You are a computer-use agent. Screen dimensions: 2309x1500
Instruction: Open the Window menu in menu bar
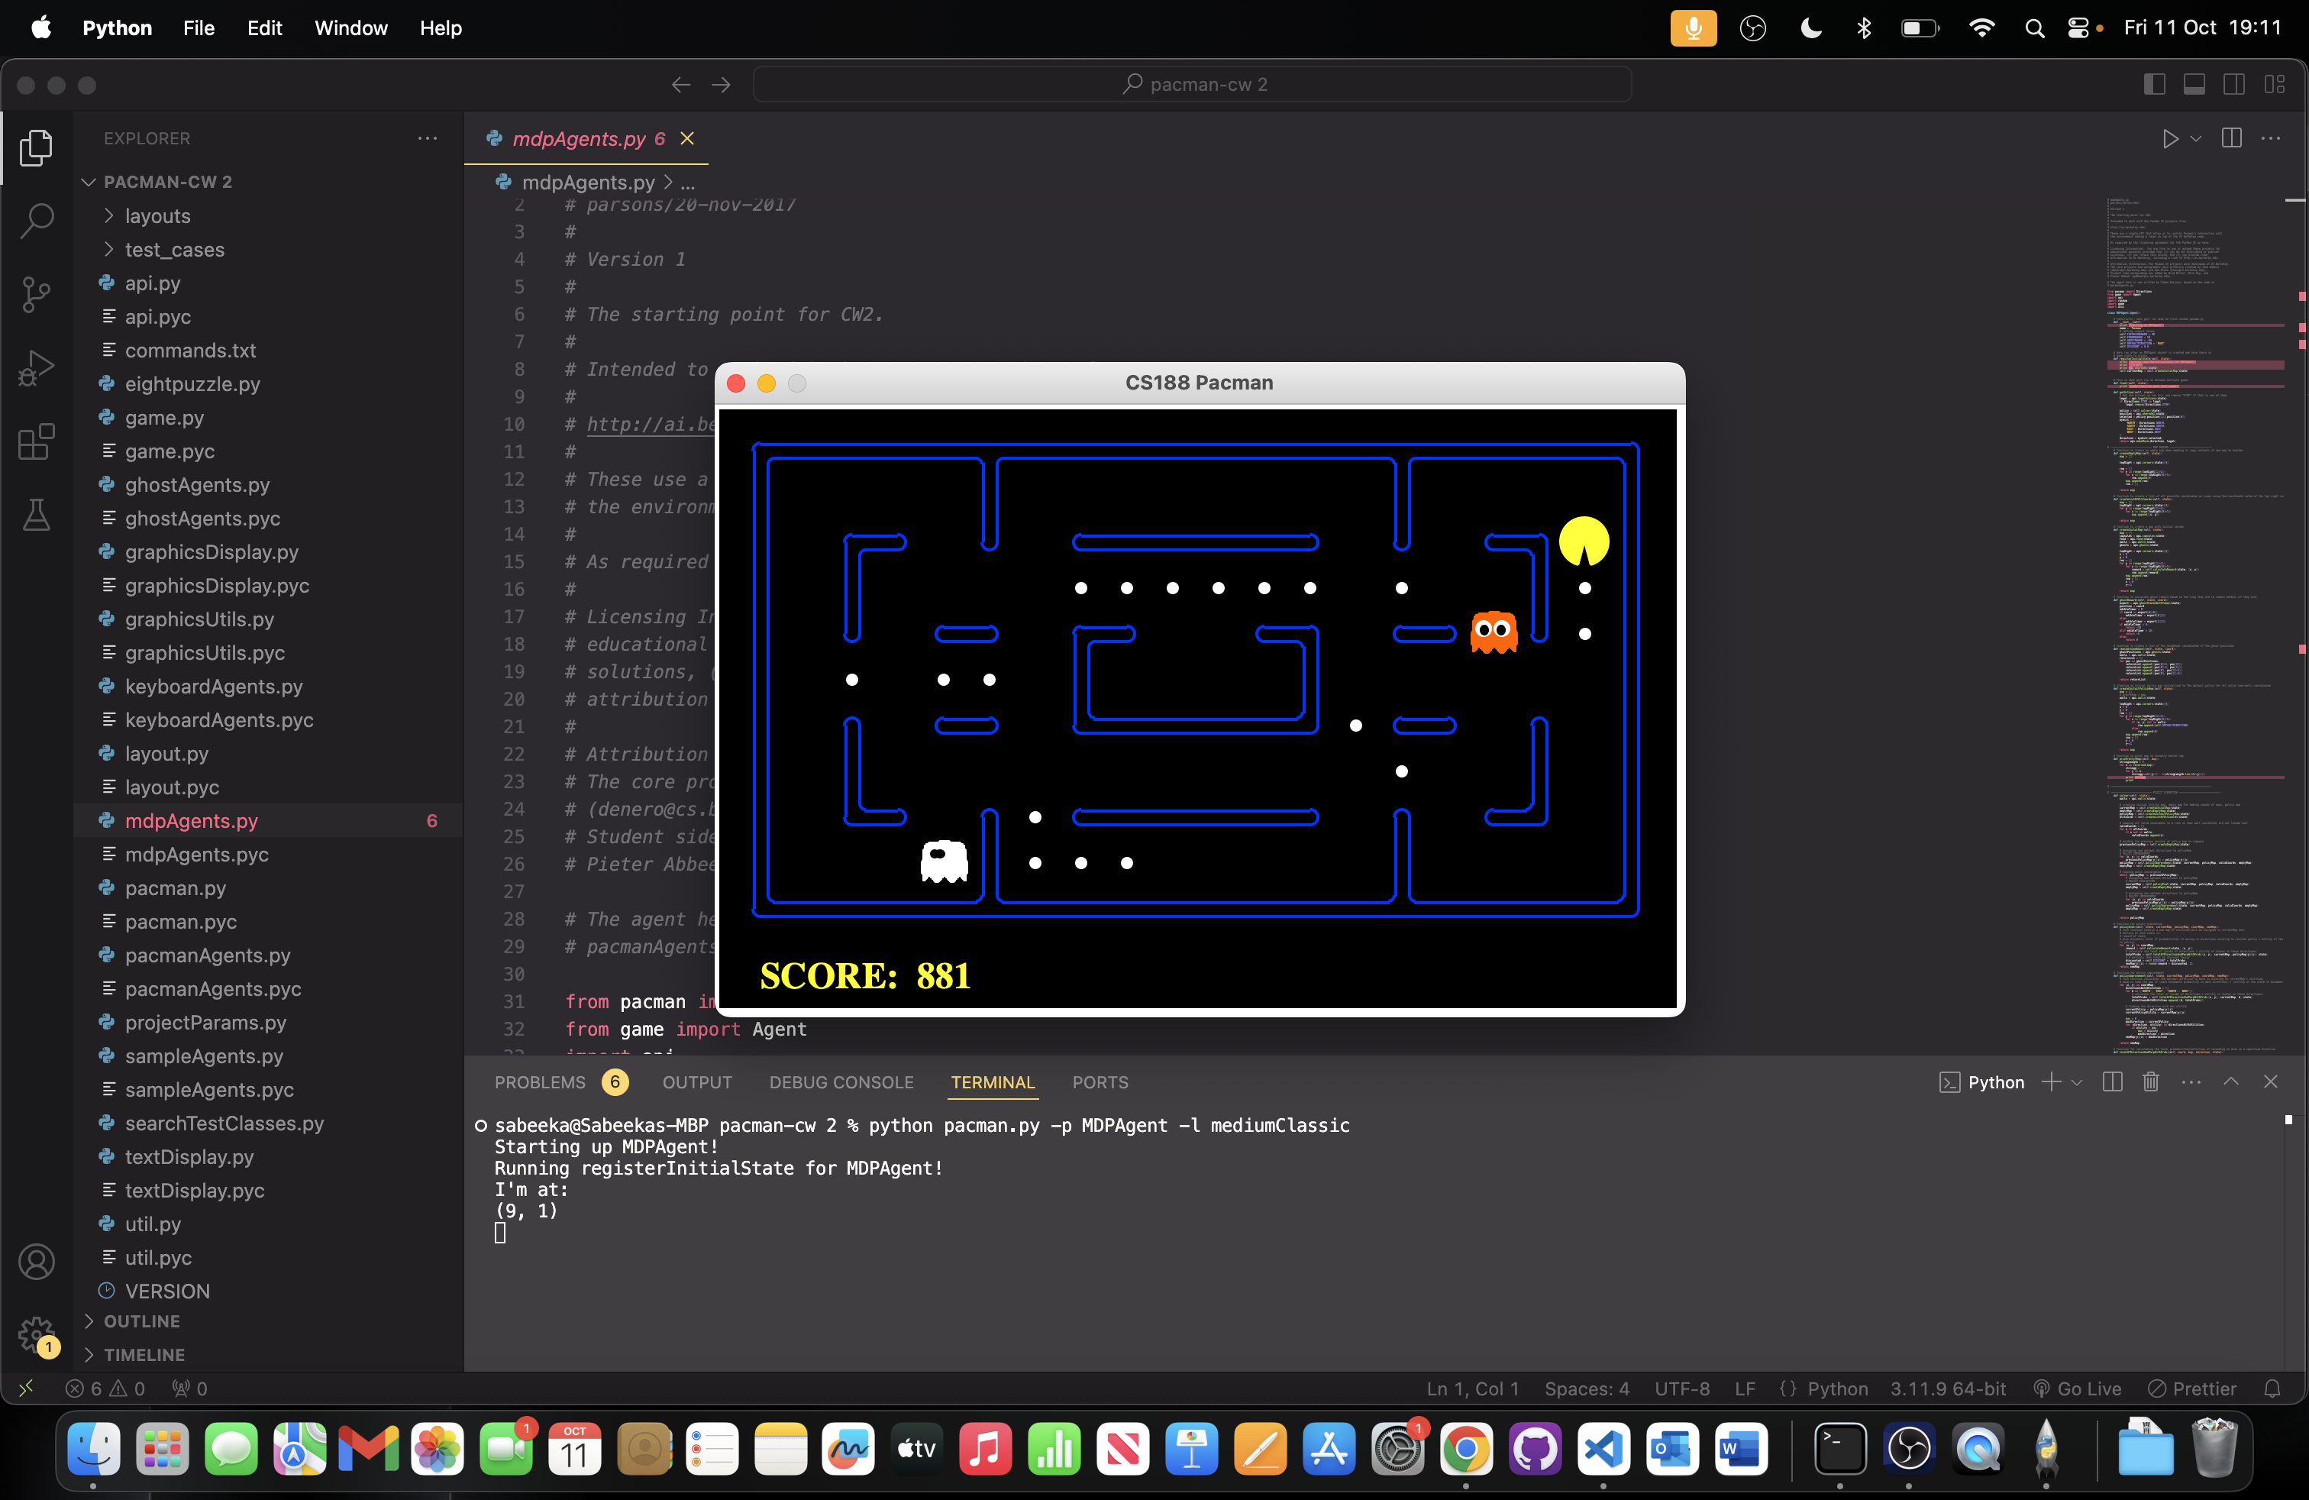(350, 28)
